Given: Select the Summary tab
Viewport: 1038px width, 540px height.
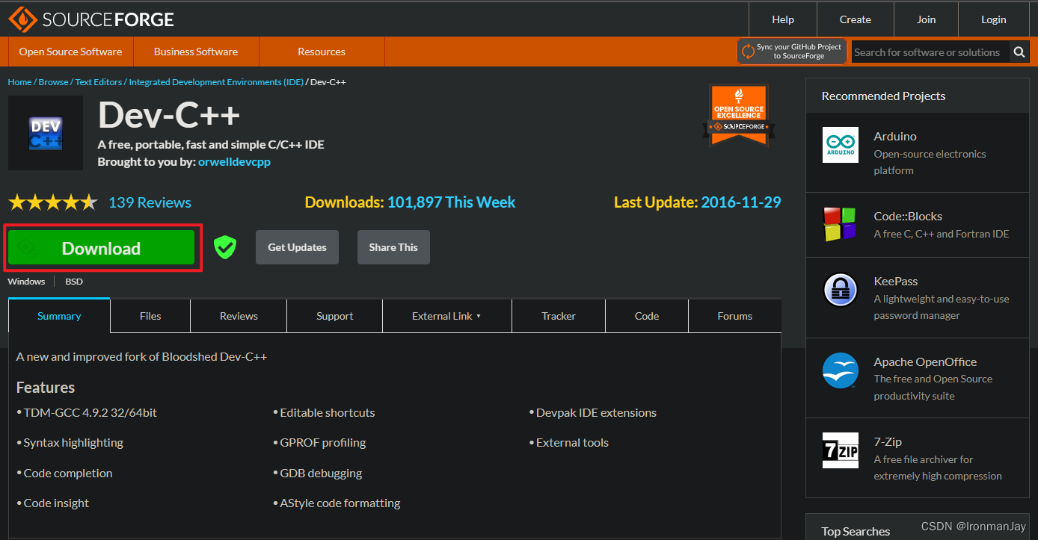Looking at the screenshot, I should [59, 316].
